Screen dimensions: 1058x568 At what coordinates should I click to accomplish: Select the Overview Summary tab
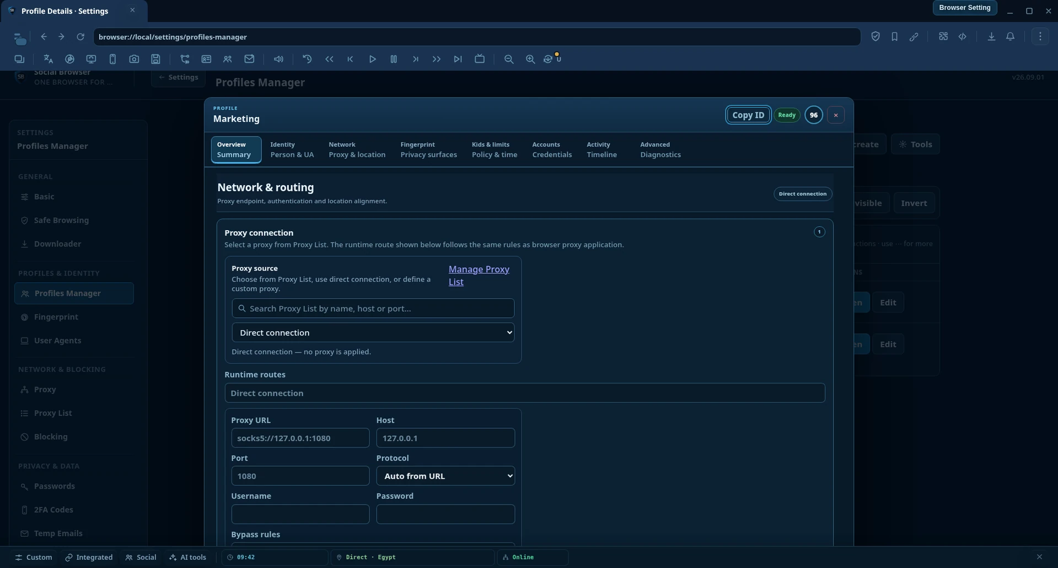pos(236,150)
